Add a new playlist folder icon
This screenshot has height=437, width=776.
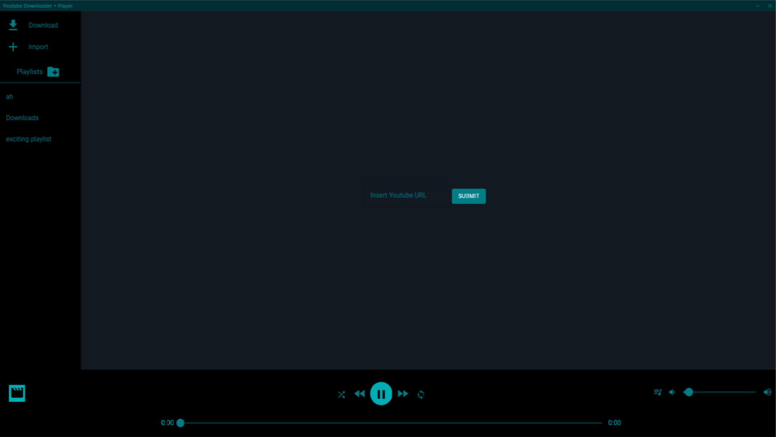point(53,72)
